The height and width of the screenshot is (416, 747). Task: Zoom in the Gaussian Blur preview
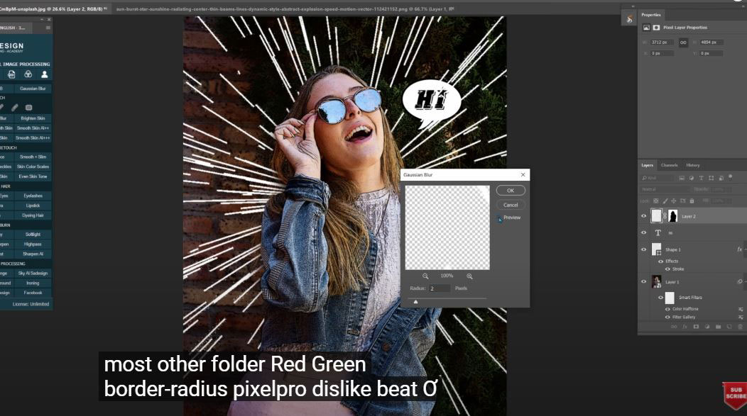[x=469, y=276]
